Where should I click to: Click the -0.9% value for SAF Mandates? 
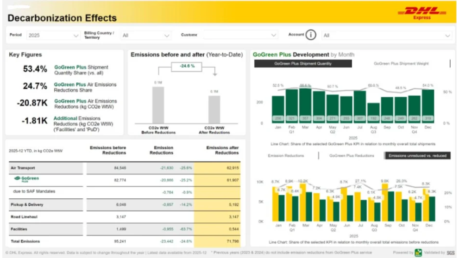187,192
